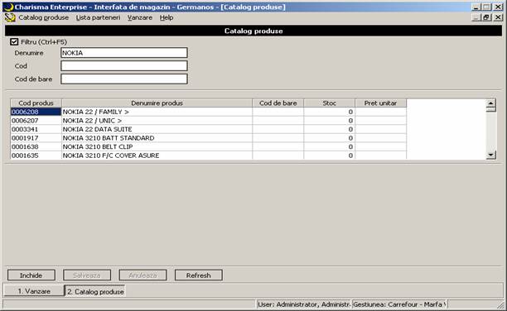Select product code 0001917
This screenshot has width=507, height=311.
36,138
